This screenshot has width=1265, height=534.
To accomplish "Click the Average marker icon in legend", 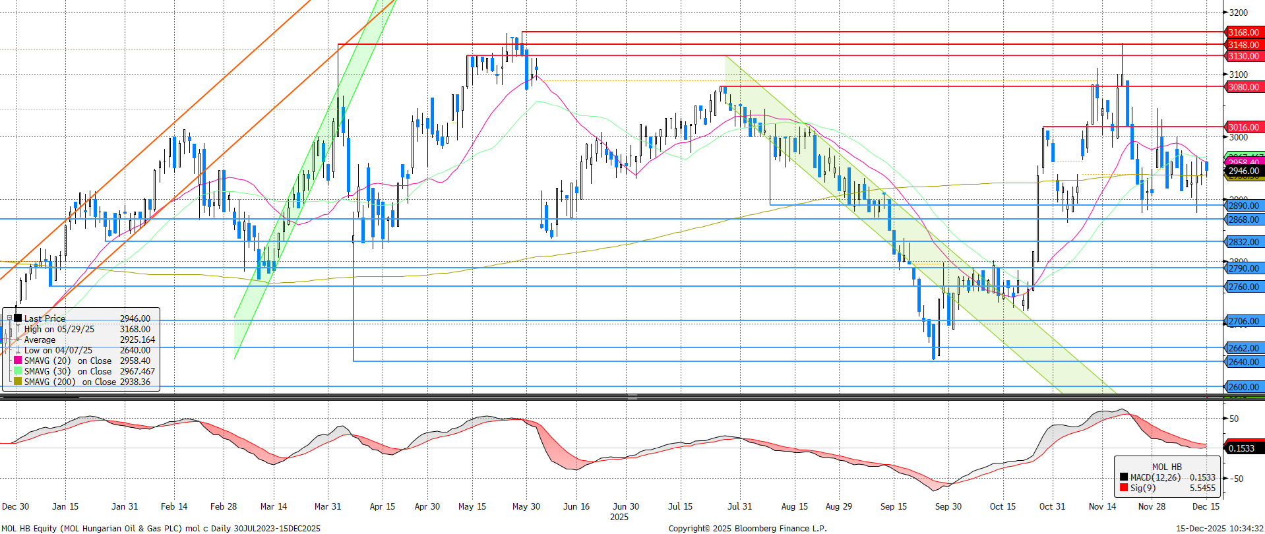I will (18, 340).
